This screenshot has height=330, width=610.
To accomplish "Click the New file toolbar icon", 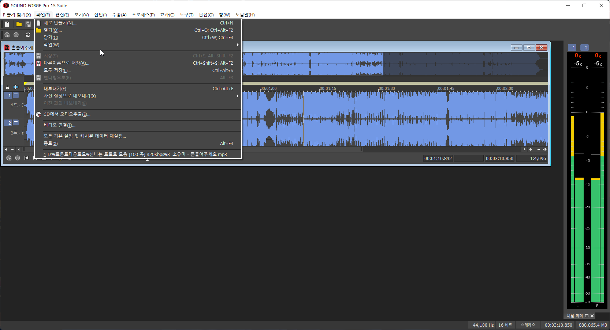I will click(7, 24).
